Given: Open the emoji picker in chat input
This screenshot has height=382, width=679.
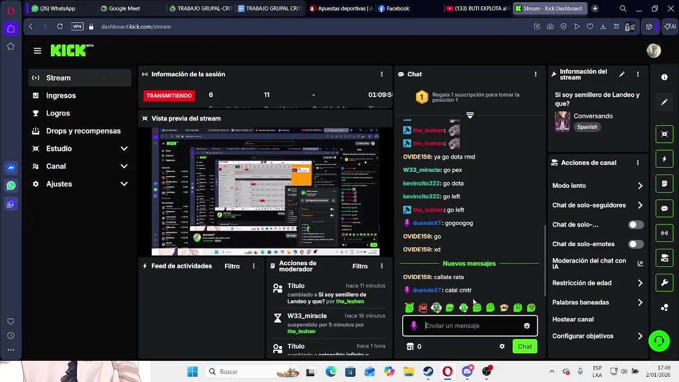Looking at the screenshot, I should [x=527, y=326].
